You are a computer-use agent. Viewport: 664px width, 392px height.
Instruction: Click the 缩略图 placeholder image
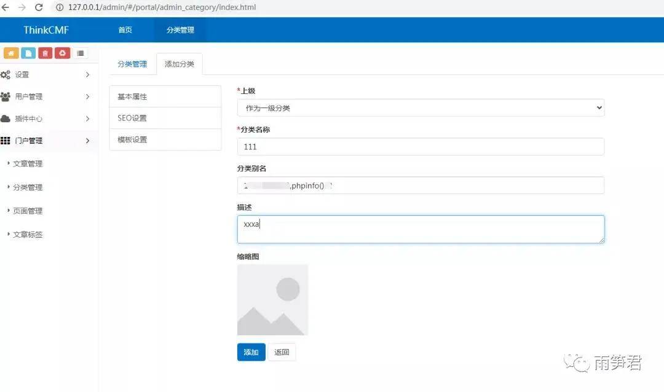tap(272, 300)
